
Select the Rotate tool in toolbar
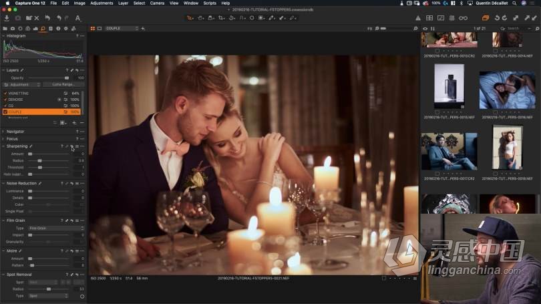click(x=232, y=18)
